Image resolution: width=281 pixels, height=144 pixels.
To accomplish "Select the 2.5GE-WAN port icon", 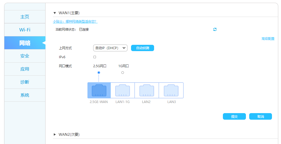I will point(99,90).
